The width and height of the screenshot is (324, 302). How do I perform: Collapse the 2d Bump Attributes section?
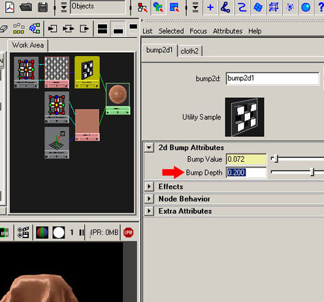click(x=149, y=148)
